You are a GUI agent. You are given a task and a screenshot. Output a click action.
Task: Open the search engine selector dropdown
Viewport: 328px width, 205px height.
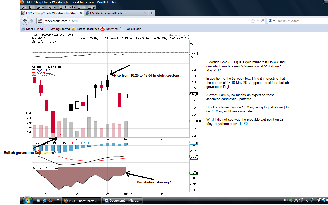coord(274,21)
